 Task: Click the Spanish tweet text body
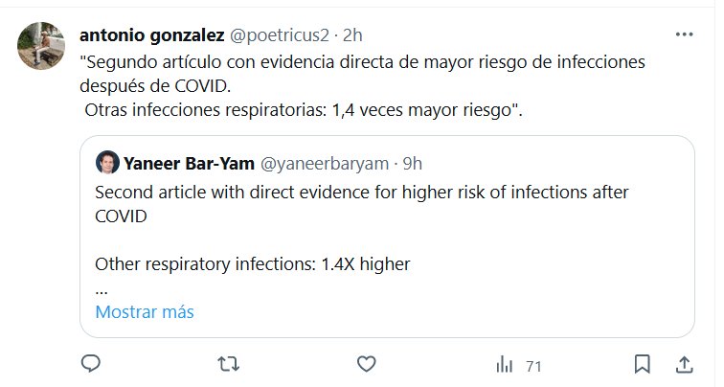click(x=362, y=86)
